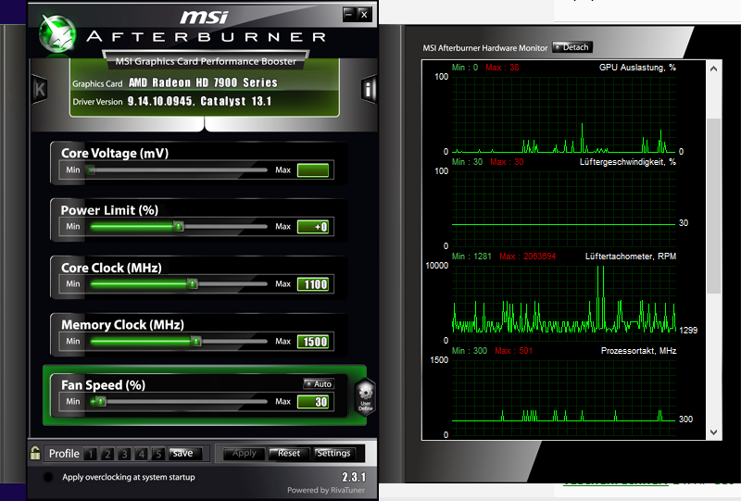Click Max 2063694 tachometer value
This screenshot has height=501, width=741.
(527, 257)
